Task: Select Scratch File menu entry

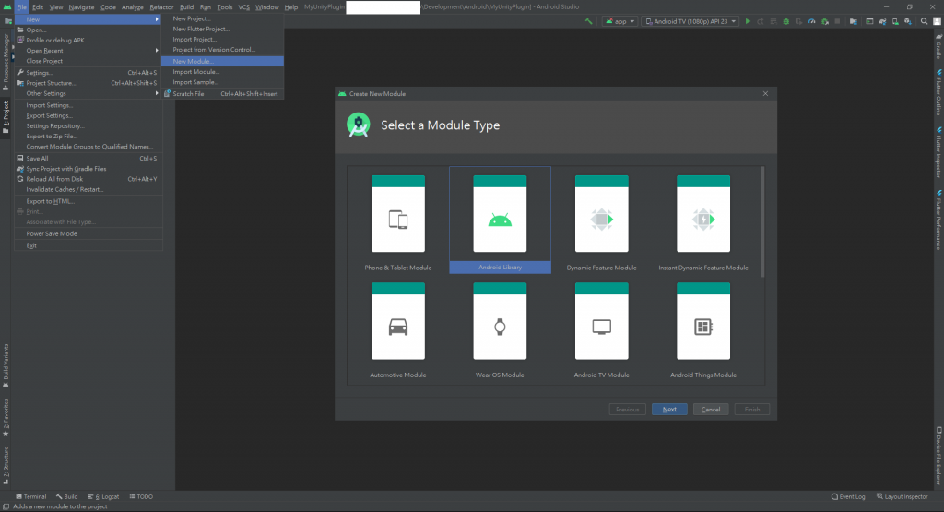Action: [x=222, y=94]
